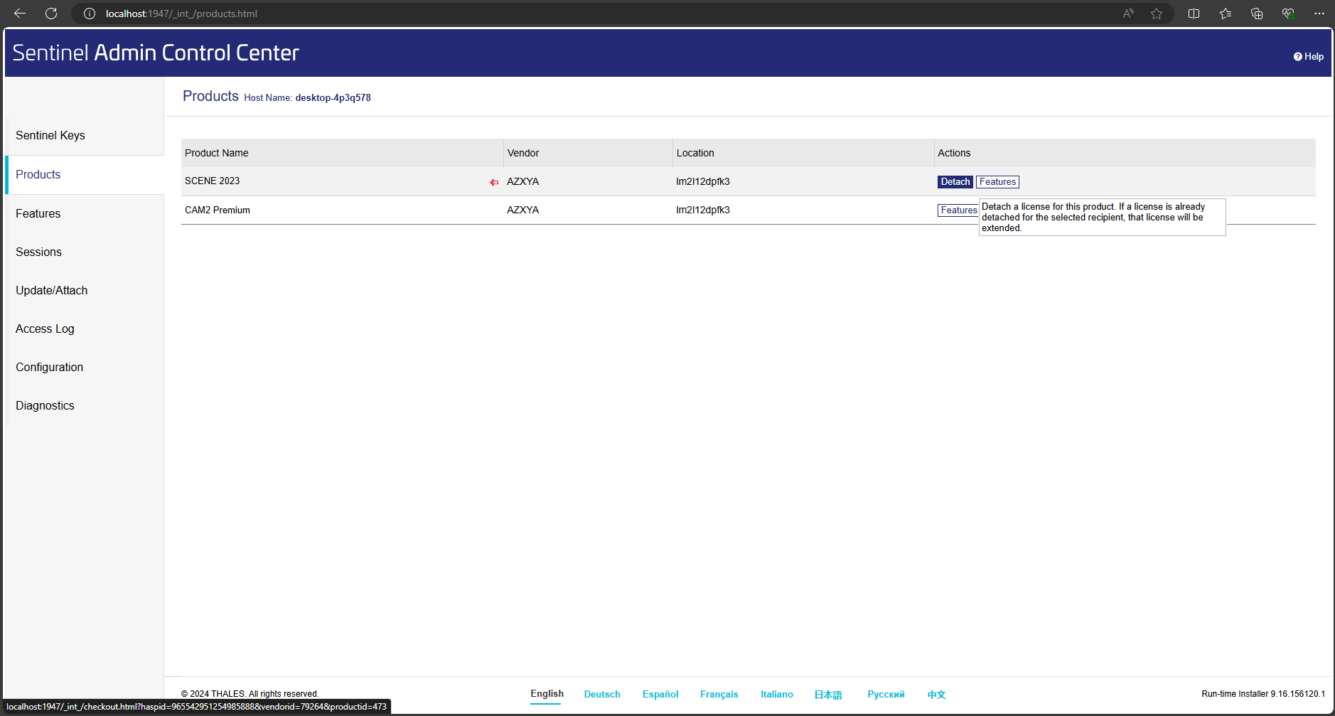Image resolution: width=1335 pixels, height=716 pixels.
Task: Reload the page with refresh icon
Action: pos(51,14)
